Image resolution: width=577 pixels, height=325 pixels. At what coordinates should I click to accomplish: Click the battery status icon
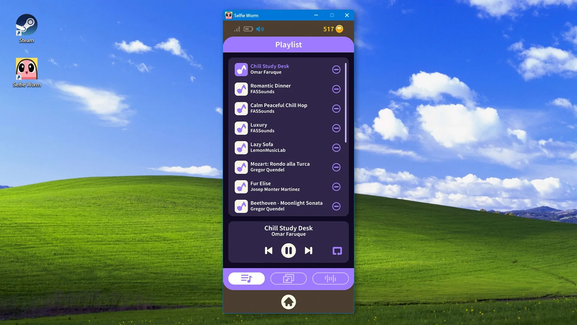pos(248,29)
